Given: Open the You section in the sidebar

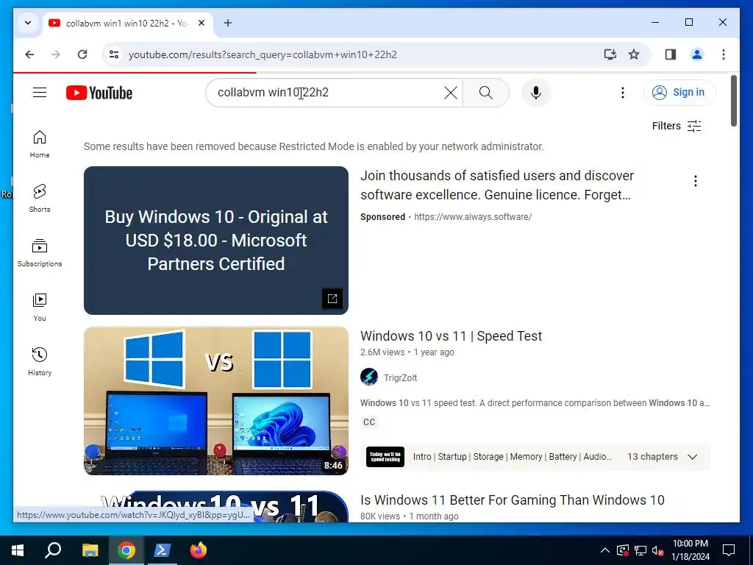Looking at the screenshot, I should [x=40, y=307].
